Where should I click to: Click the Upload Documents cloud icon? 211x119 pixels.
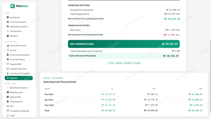pos(8,26)
